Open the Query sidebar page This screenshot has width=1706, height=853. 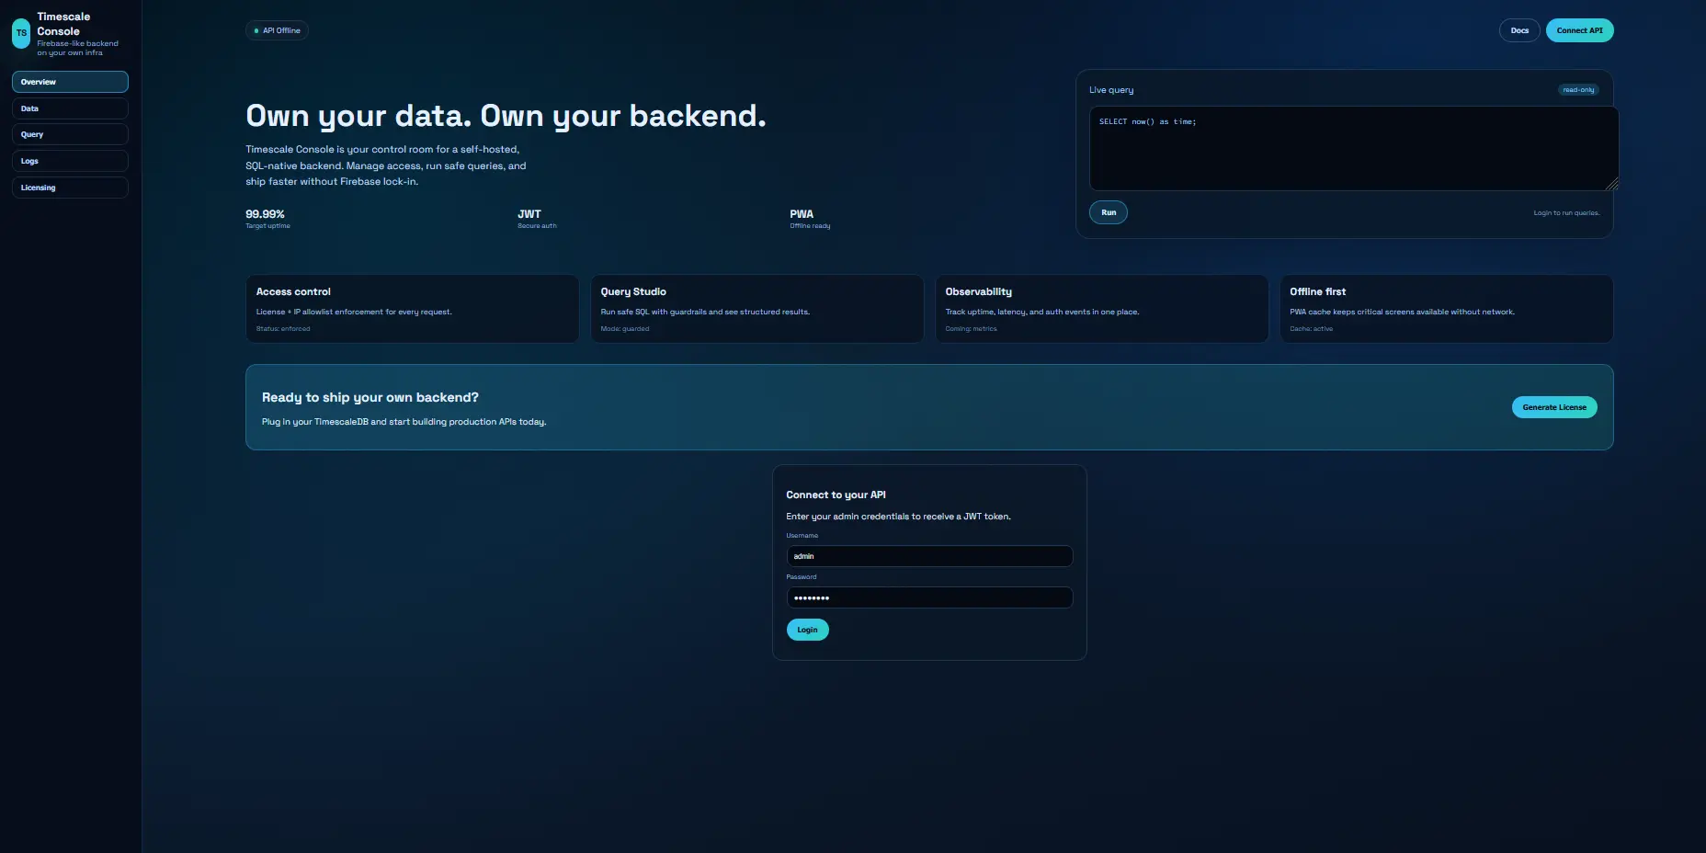click(70, 134)
